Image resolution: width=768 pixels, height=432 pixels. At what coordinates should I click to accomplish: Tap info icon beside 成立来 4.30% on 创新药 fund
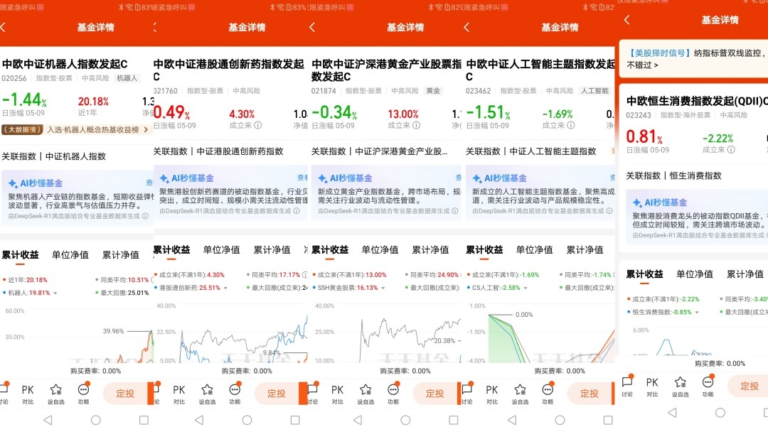[x=258, y=125]
